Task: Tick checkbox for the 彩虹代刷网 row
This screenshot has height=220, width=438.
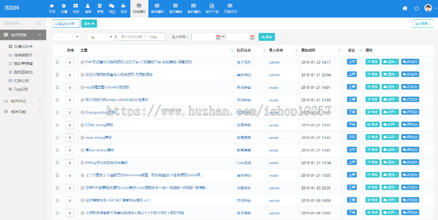Action: pos(57,75)
